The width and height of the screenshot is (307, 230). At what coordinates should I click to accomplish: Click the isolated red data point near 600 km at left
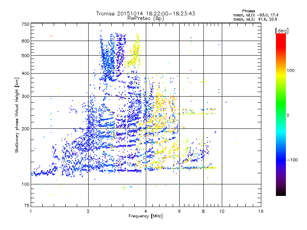pos(51,36)
